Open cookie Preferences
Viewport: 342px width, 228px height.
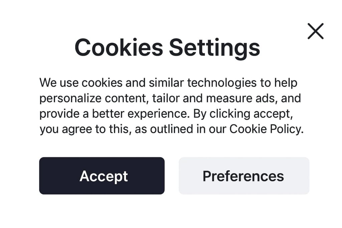(244, 176)
